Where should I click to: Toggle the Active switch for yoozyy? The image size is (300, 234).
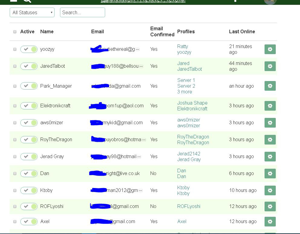click(29, 49)
